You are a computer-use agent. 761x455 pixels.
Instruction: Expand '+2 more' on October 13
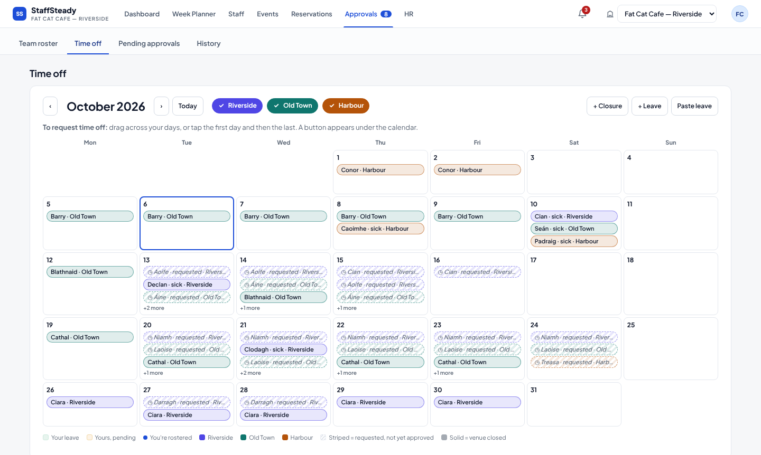(154, 308)
